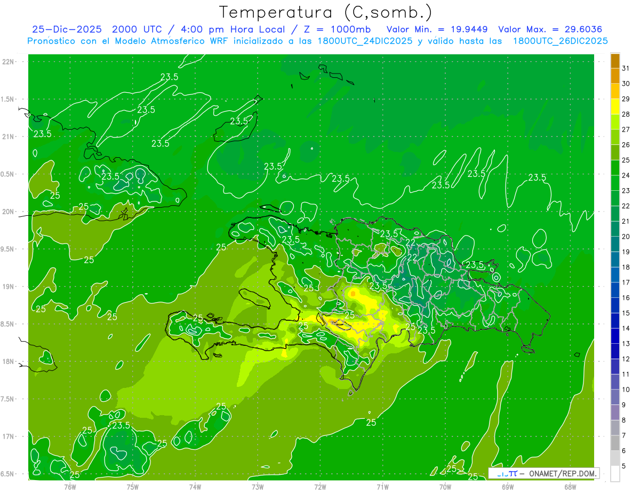640x494 pixels.
Task: Click the '72W' longitude axis label
Action: pyautogui.click(x=320, y=487)
